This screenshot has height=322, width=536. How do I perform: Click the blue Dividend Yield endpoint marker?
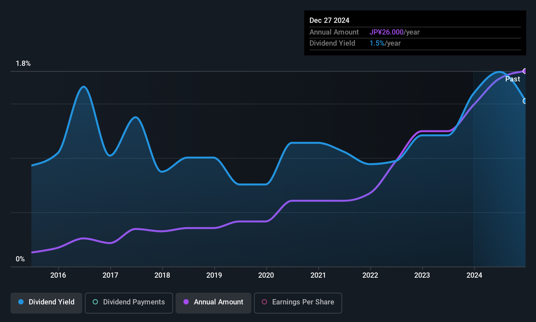tap(525, 101)
